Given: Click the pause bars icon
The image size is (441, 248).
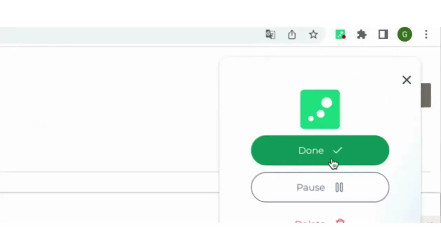Looking at the screenshot, I should click(339, 187).
